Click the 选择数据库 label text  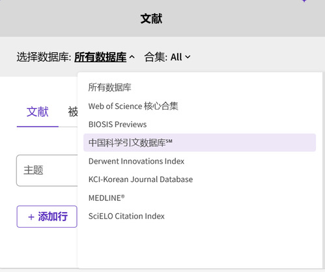[44, 57]
